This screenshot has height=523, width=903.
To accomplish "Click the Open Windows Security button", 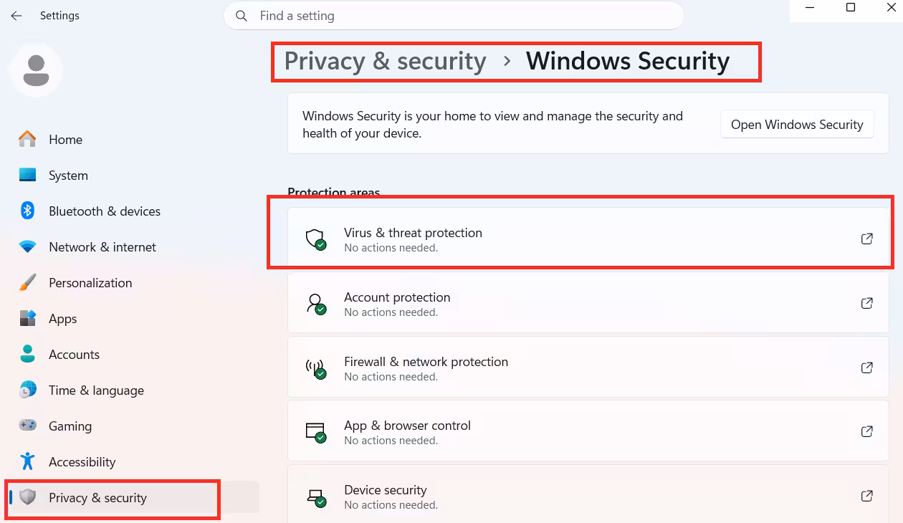I will (x=797, y=125).
